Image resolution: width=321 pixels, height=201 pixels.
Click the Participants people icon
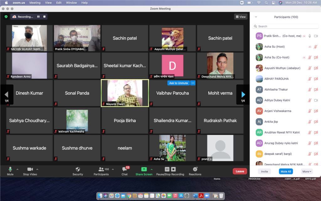(101, 169)
